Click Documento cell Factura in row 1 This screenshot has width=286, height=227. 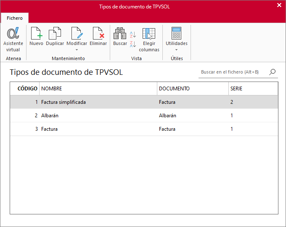tap(167, 102)
